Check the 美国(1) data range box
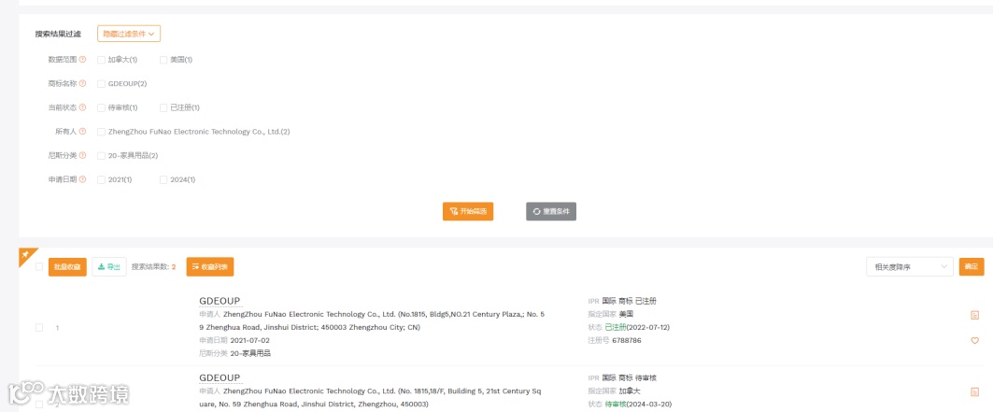 [x=163, y=60]
